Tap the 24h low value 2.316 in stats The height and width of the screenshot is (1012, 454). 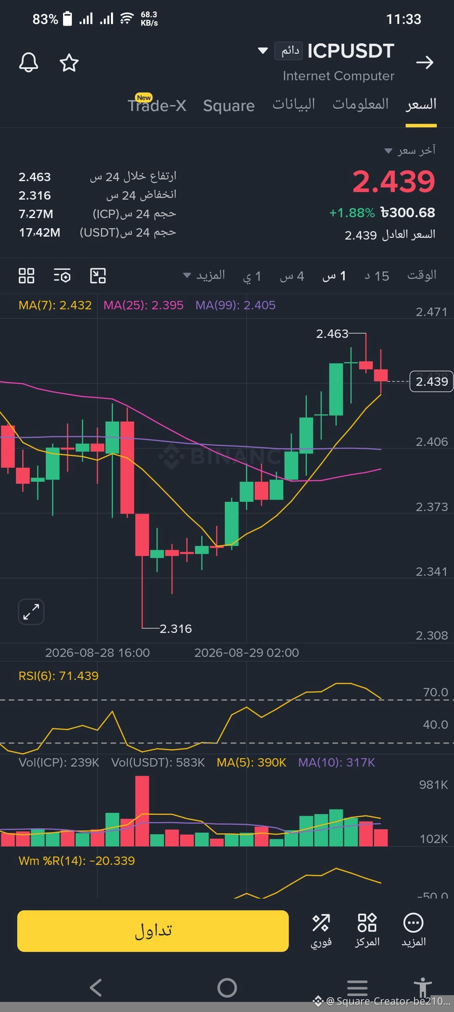[34, 195]
